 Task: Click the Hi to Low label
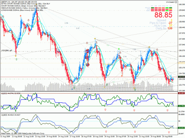tap(160, 26)
